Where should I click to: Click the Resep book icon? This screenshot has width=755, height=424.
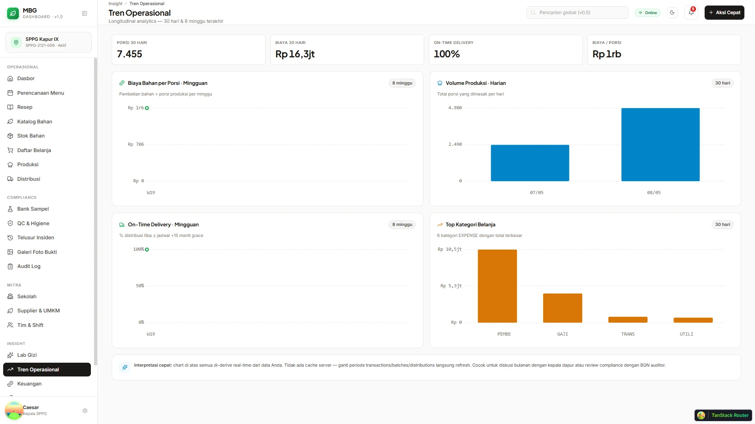(x=10, y=107)
